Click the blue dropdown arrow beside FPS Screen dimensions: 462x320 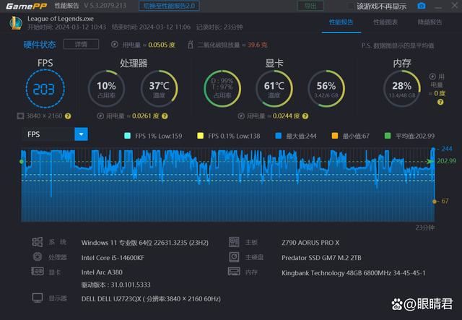click(x=81, y=134)
